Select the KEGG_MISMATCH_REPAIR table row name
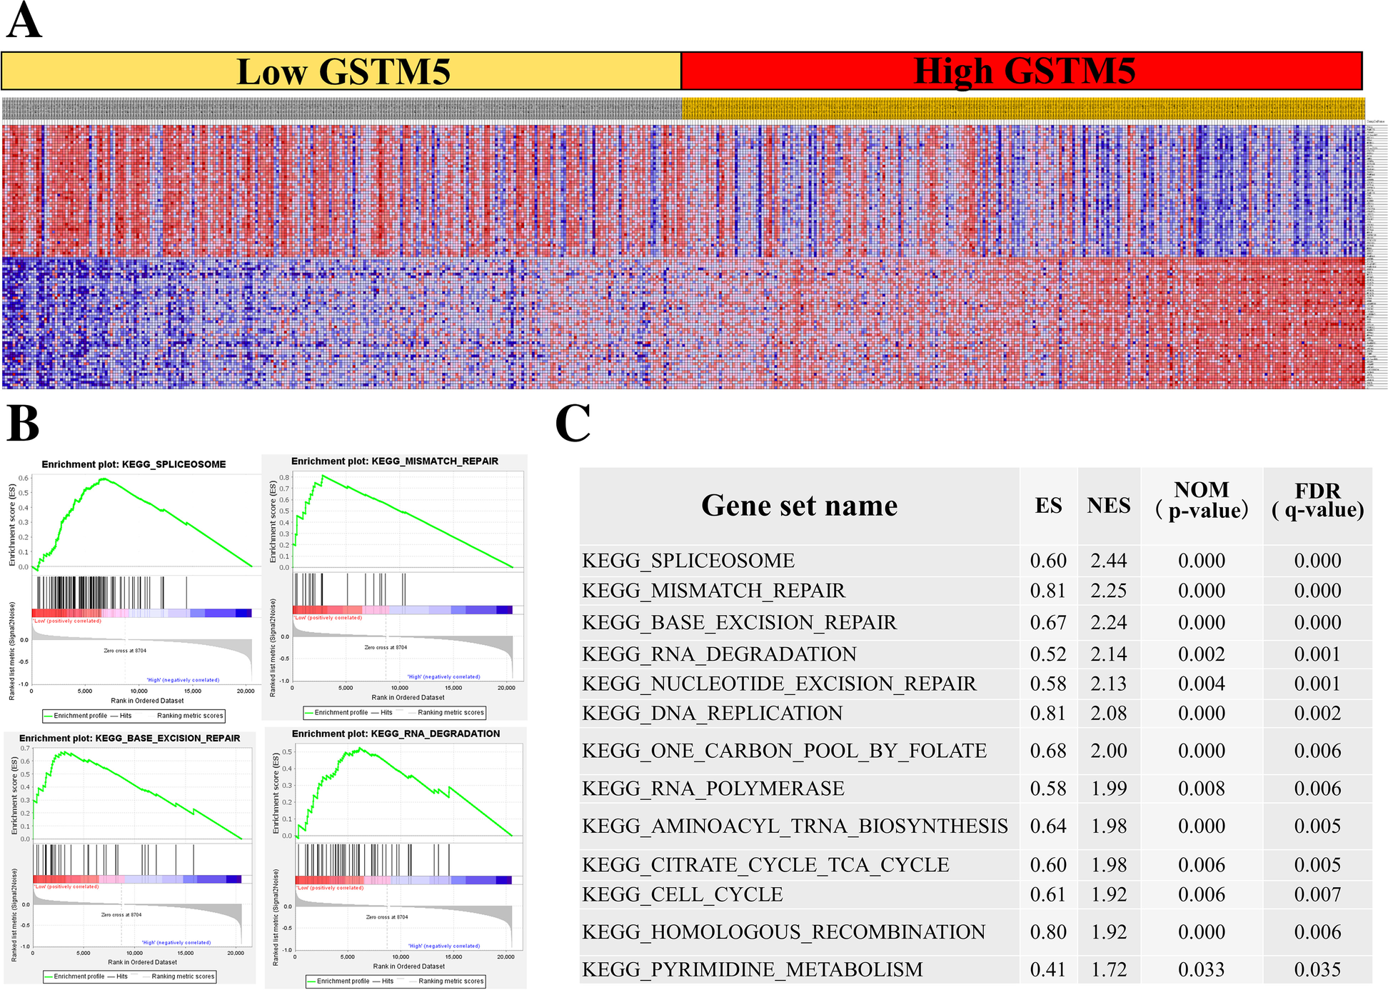This screenshot has height=990, width=1388. point(713,591)
